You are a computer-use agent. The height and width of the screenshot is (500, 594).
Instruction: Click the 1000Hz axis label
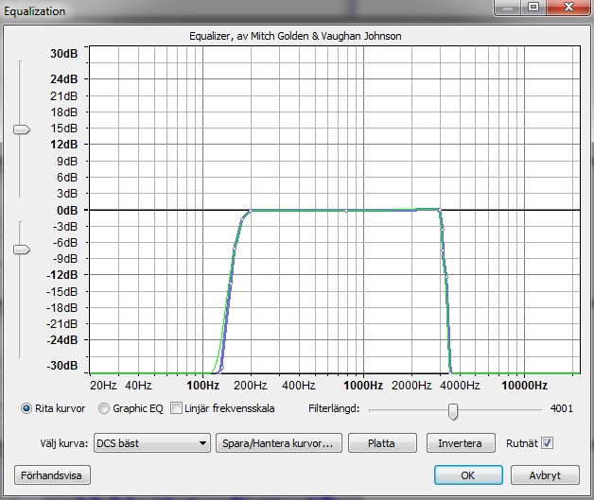click(x=363, y=386)
